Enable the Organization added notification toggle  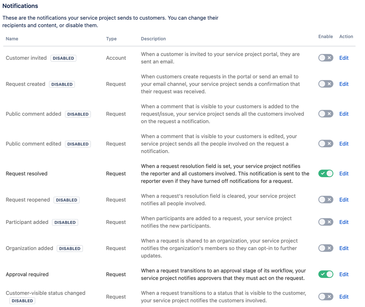pos(325,248)
